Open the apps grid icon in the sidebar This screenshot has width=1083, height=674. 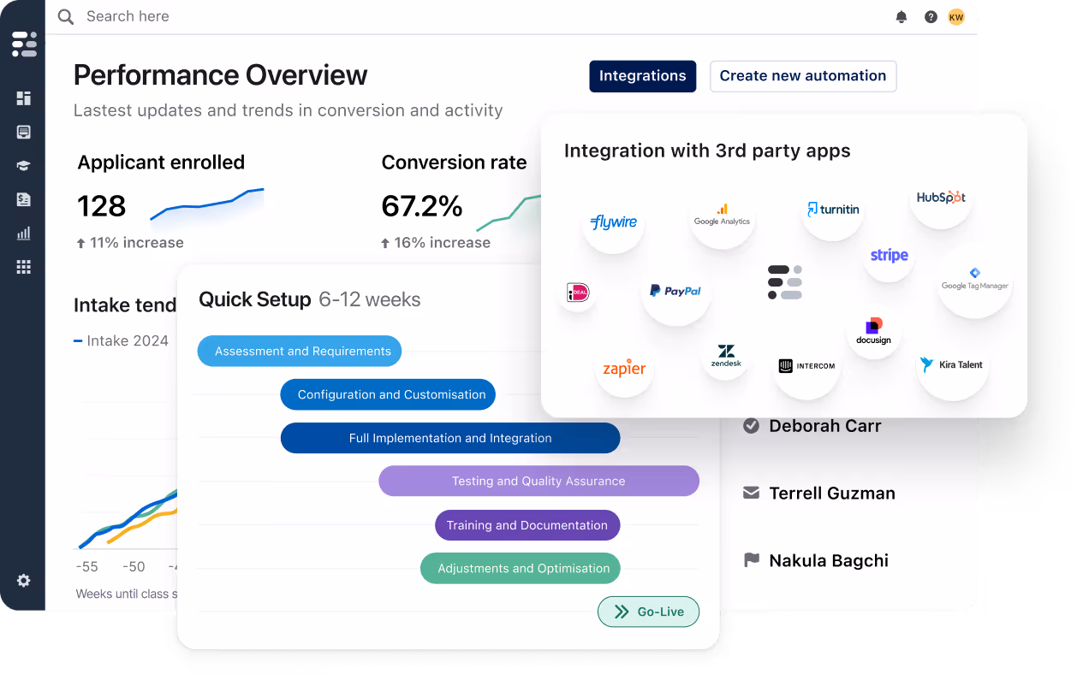pyautogui.click(x=24, y=267)
